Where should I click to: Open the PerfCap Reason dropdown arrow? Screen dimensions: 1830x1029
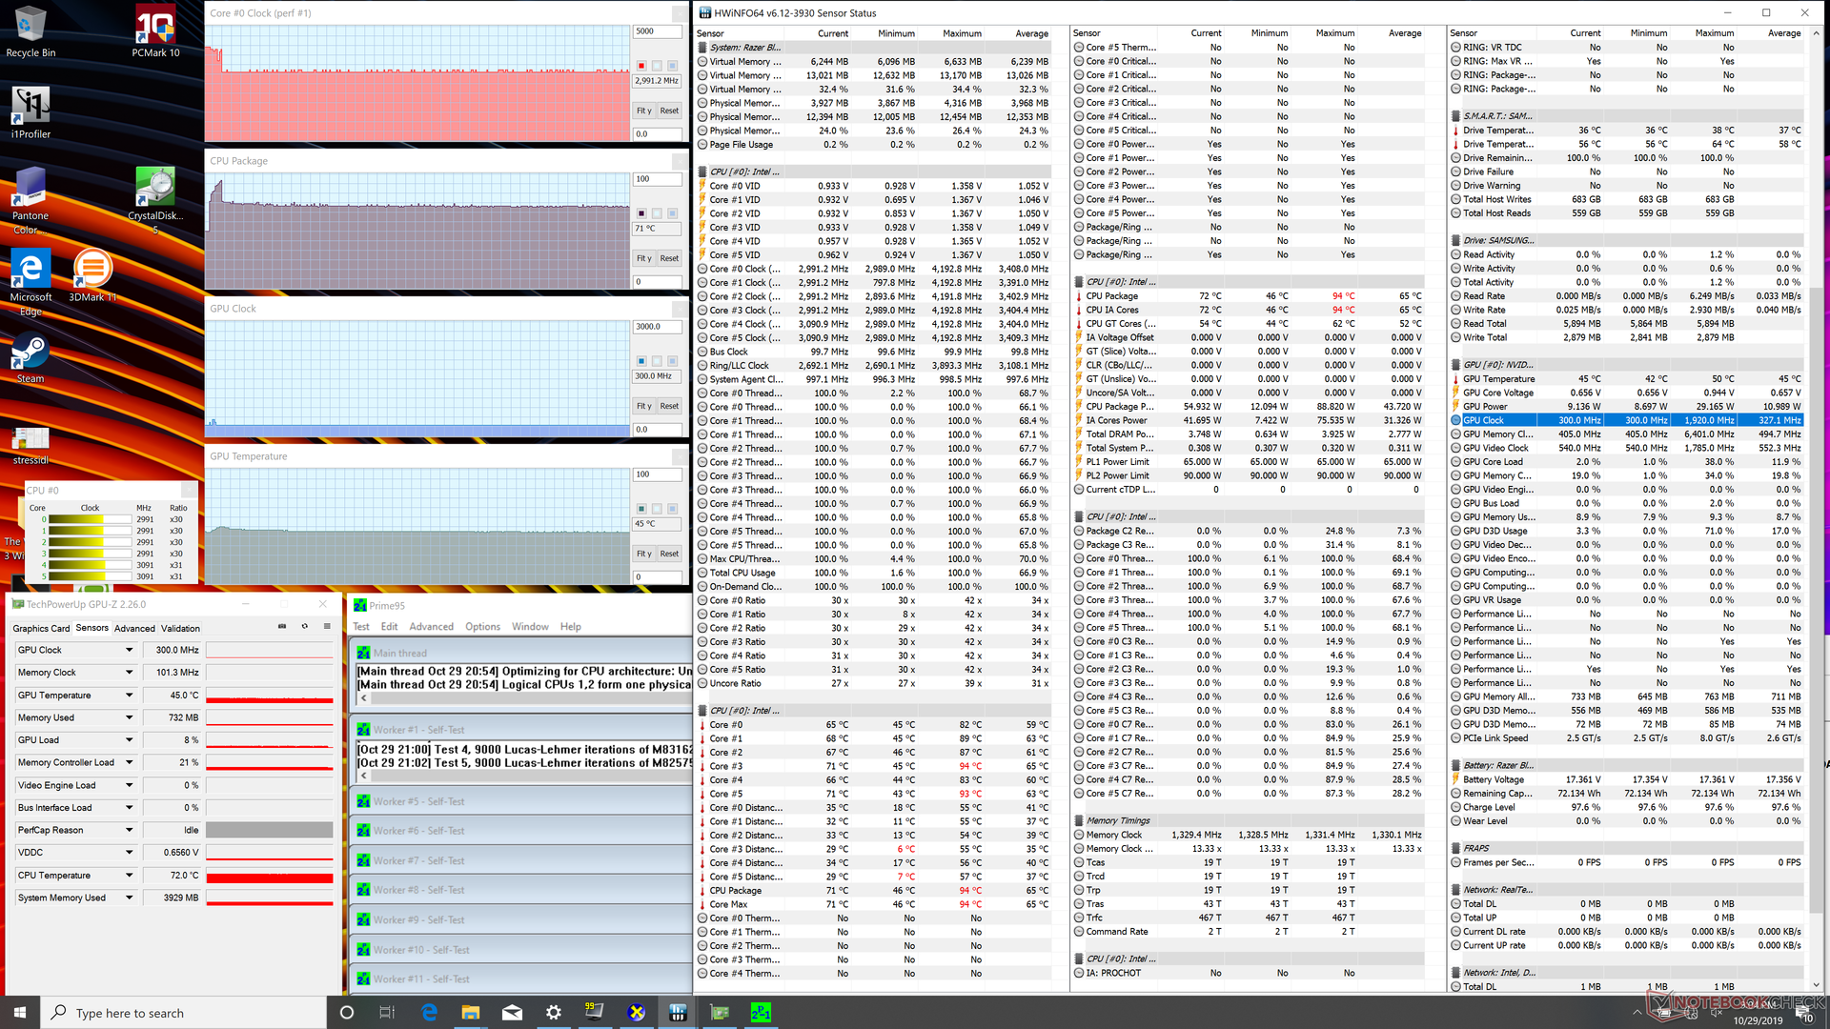(129, 830)
